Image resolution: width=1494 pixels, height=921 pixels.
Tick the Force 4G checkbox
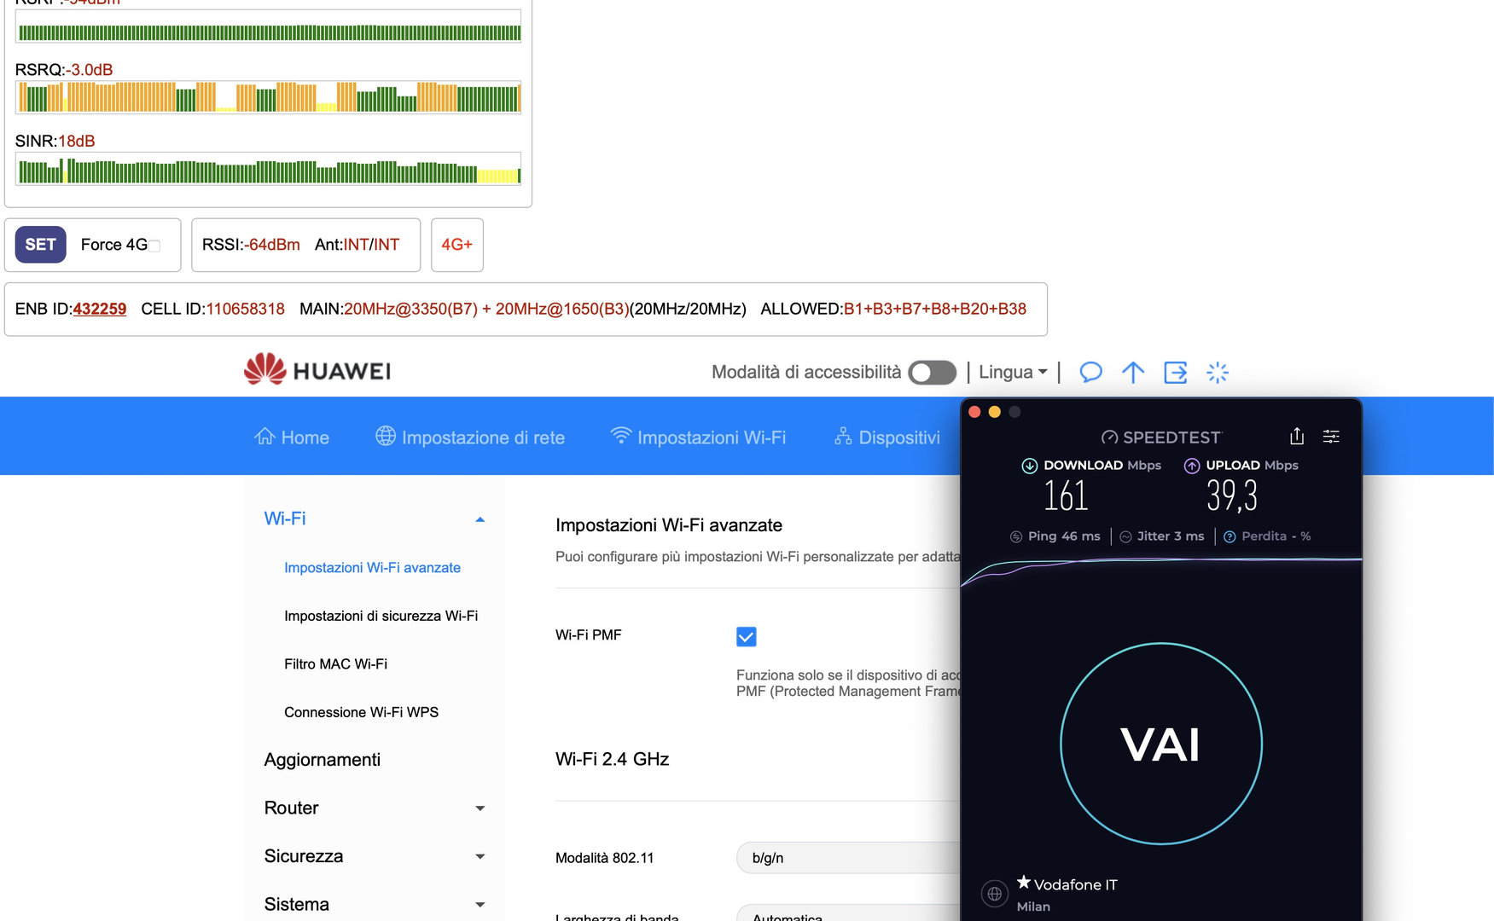click(154, 246)
